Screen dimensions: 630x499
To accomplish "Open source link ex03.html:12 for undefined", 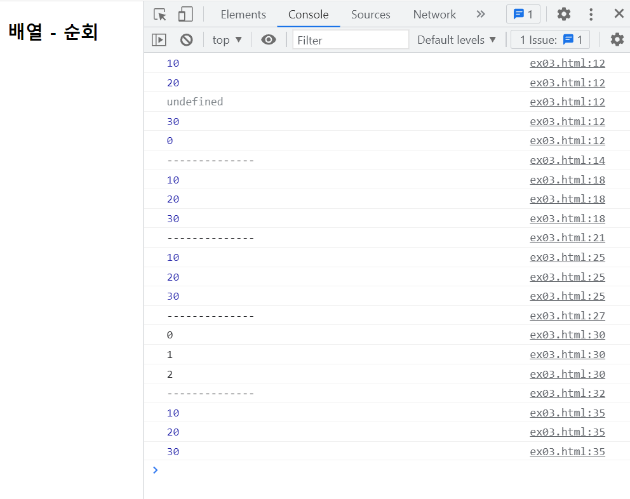I will point(567,102).
